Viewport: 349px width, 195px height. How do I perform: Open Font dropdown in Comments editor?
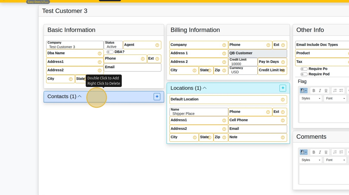pos(335,160)
